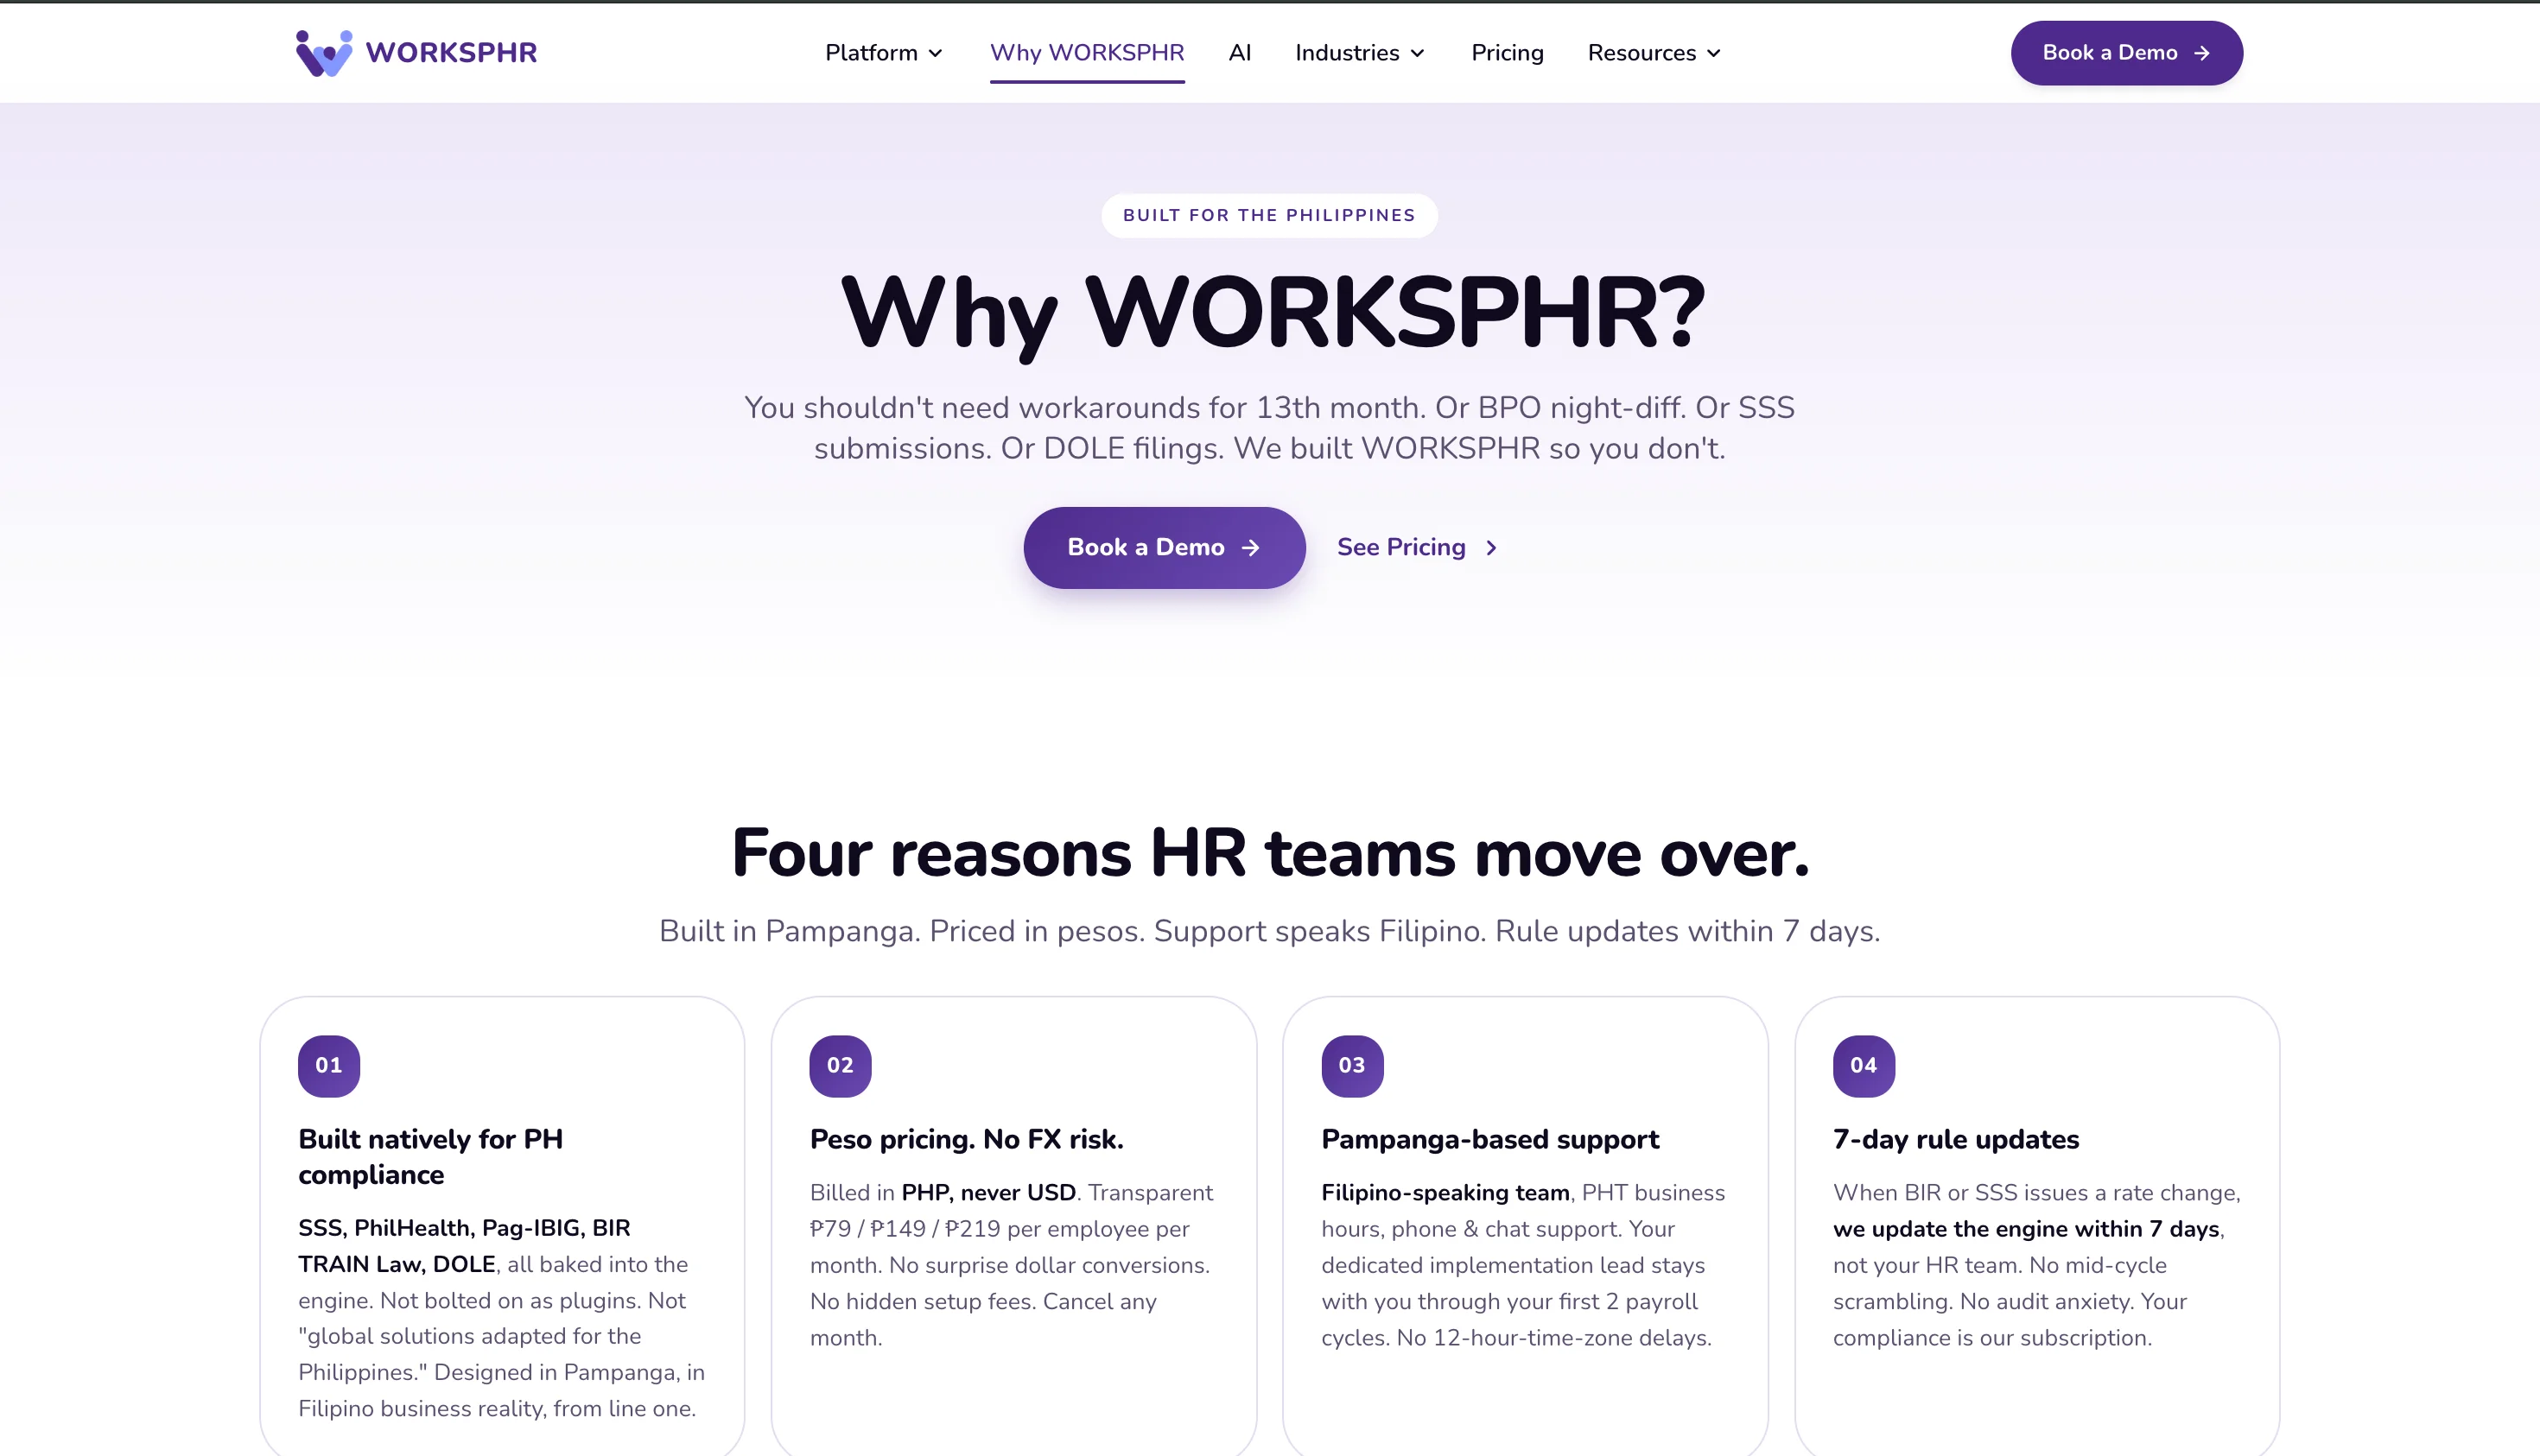Click the header Book a Demo button
The width and height of the screenshot is (2540, 1456).
coord(2127,53)
